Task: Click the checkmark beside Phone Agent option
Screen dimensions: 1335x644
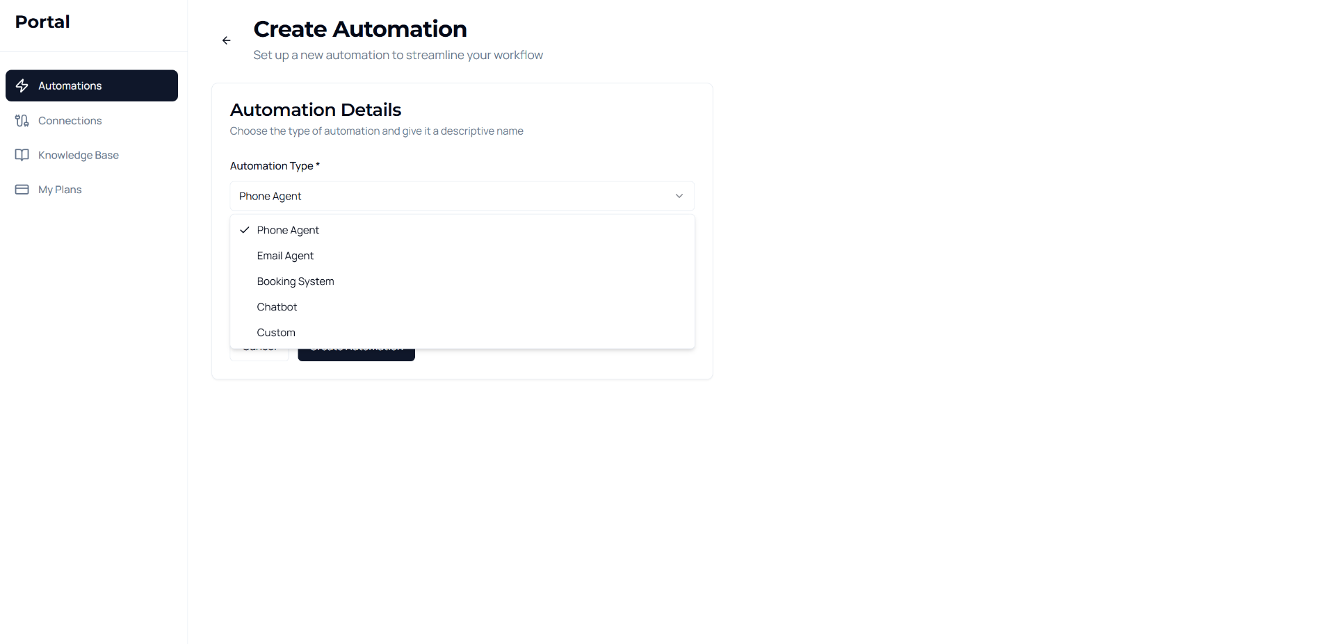Action: [245, 230]
